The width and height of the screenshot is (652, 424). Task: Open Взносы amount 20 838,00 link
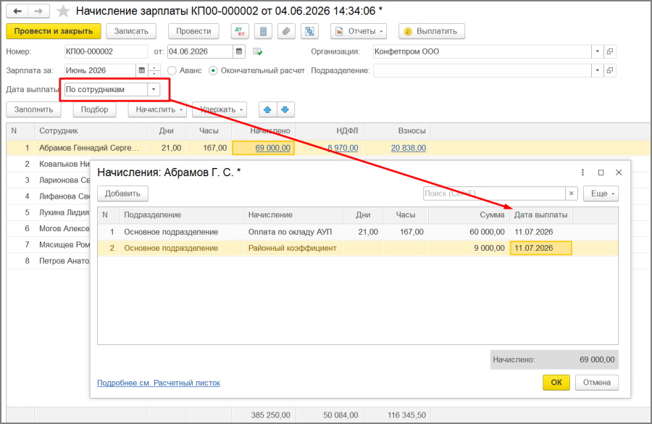[409, 148]
